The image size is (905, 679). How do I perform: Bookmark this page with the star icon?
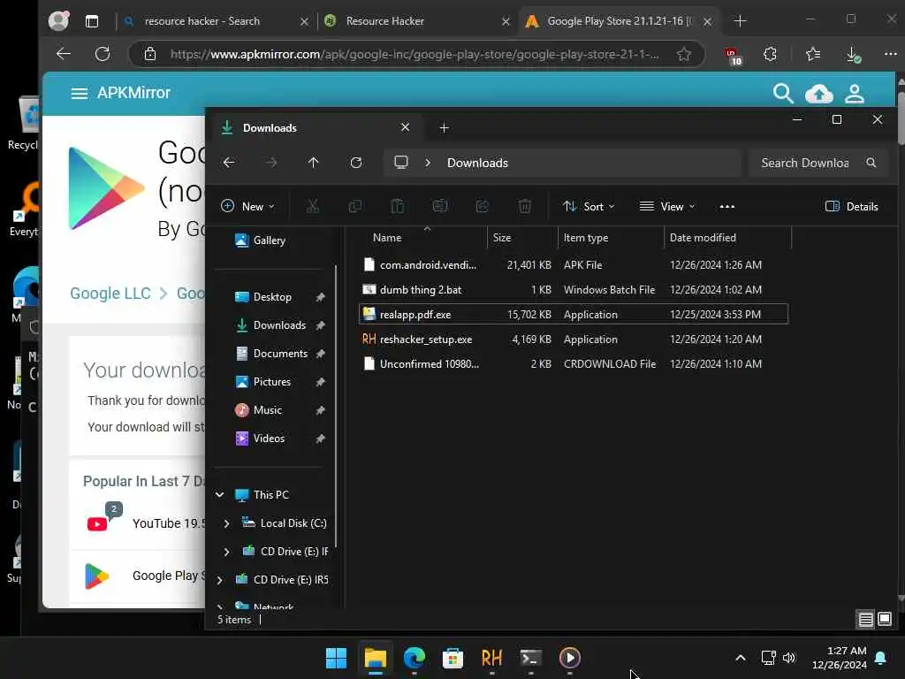pos(684,54)
